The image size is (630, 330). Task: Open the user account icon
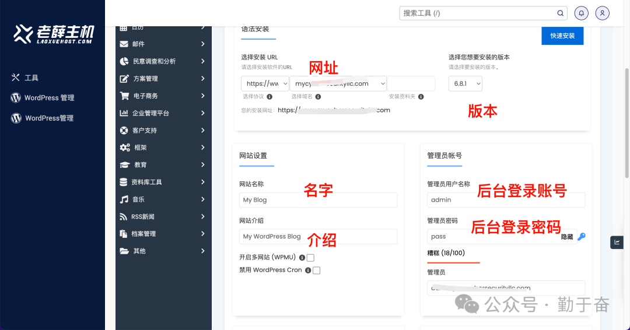603,13
